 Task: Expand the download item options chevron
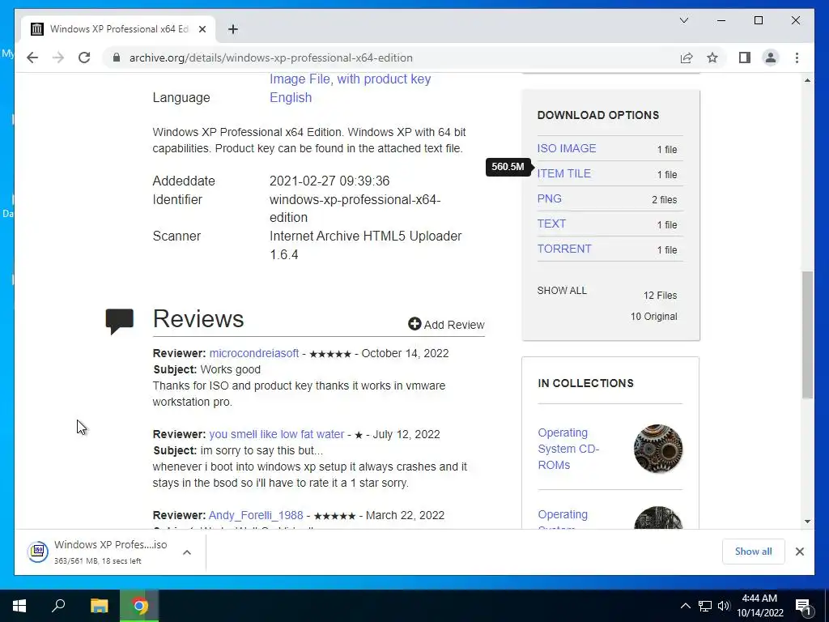(187, 552)
